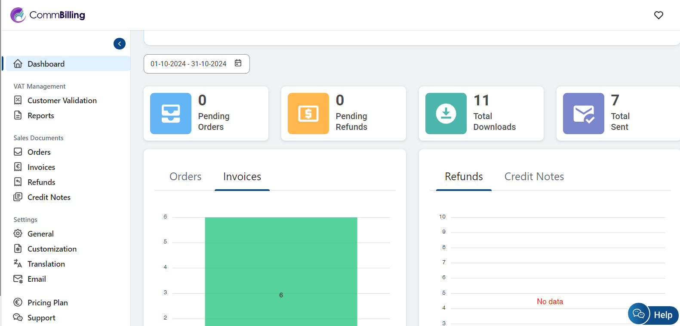Click the Total Downloads icon

(x=446, y=114)
